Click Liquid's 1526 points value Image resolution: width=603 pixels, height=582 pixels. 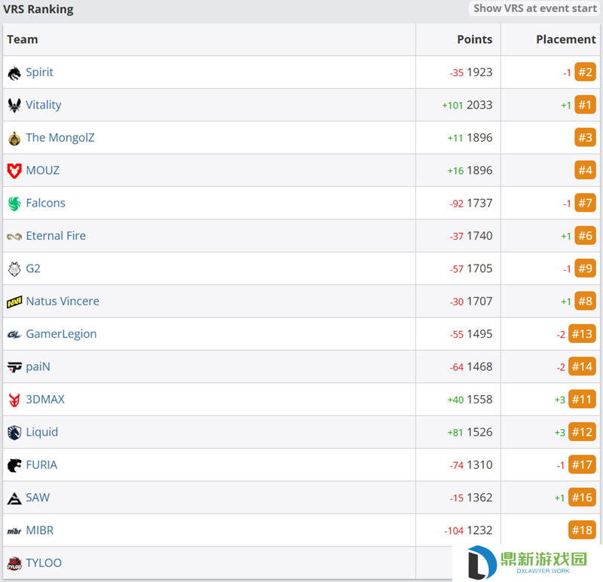479,431
